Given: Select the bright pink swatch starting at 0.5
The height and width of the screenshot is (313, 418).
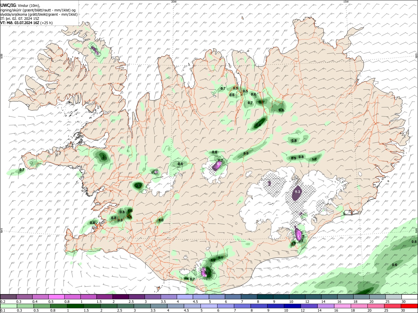Looking at the screenshot, I should click(56, 297).
